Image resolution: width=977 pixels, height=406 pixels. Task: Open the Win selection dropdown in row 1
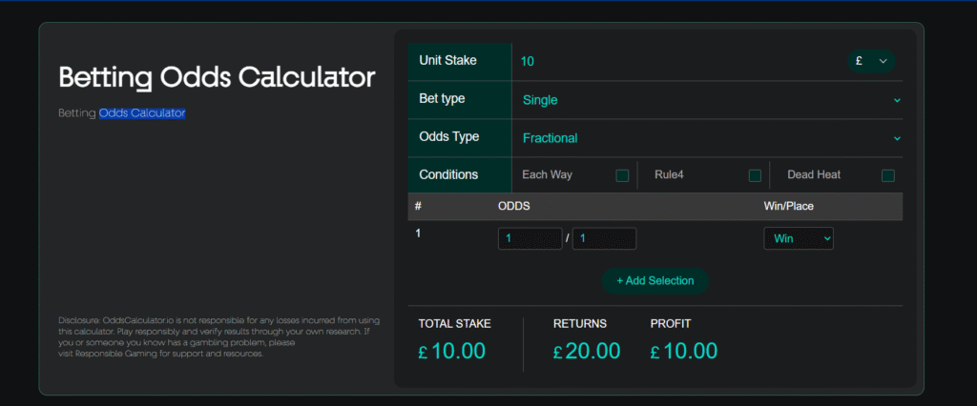[x=799, y=238]
